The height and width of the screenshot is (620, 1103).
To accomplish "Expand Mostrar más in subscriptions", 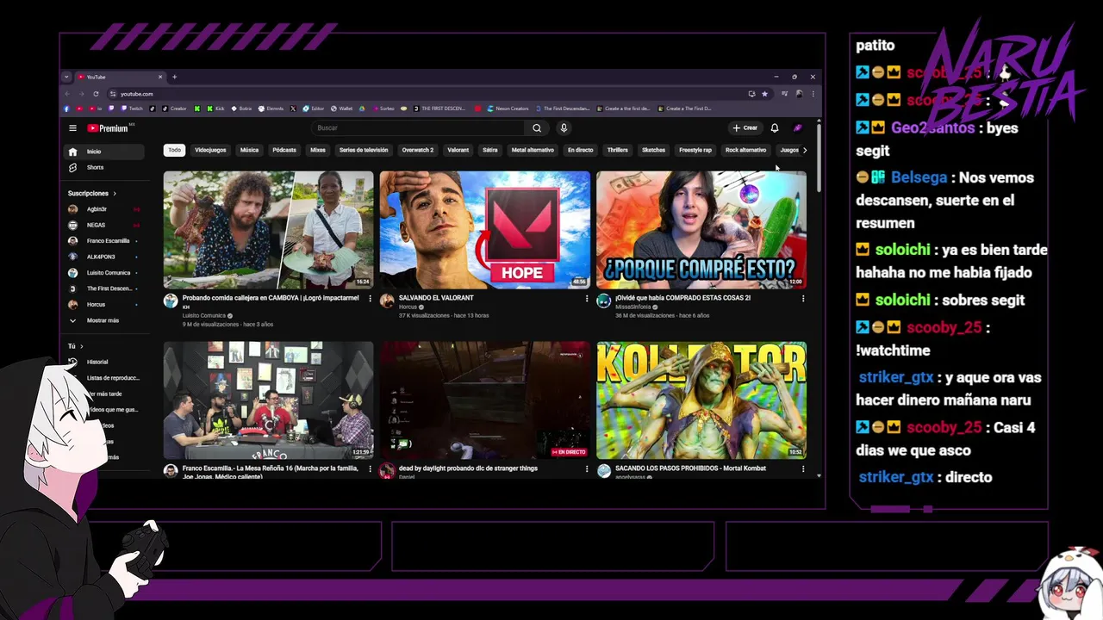I will tap(105, 320).
